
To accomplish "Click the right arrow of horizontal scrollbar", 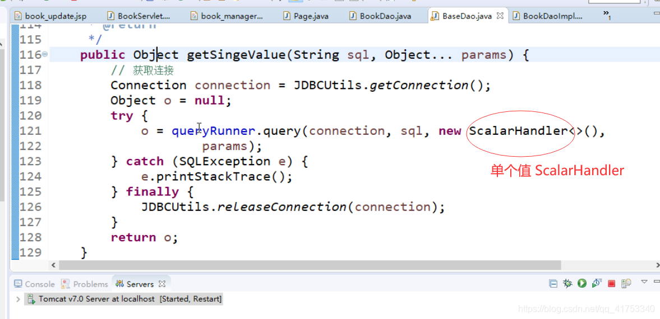I will click(657, 265).
